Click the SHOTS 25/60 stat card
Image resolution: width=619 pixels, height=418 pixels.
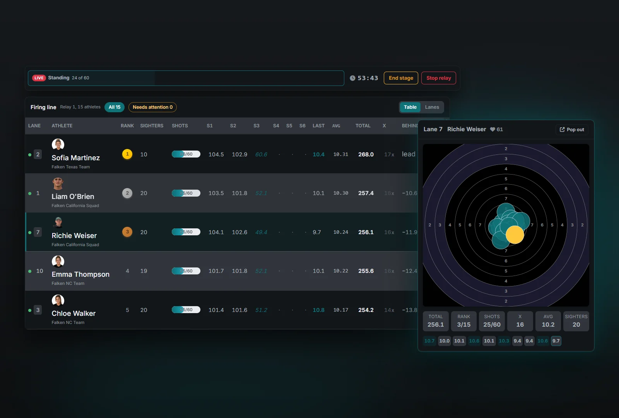pos(492,321)
